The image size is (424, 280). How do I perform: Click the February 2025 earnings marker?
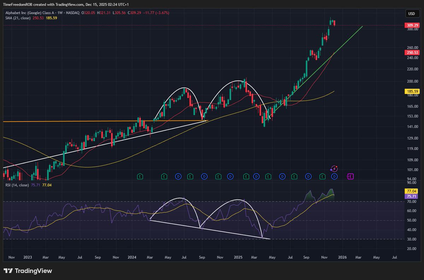click(x=246, y=176)
